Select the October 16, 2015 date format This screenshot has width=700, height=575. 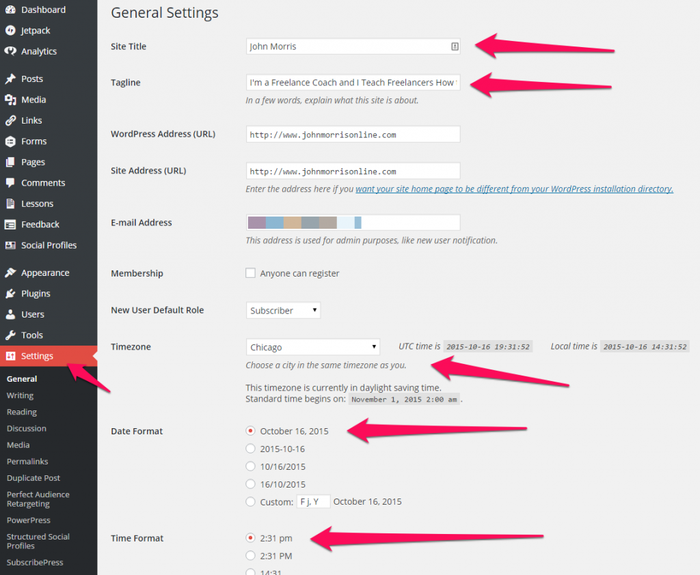pos(250,431)
